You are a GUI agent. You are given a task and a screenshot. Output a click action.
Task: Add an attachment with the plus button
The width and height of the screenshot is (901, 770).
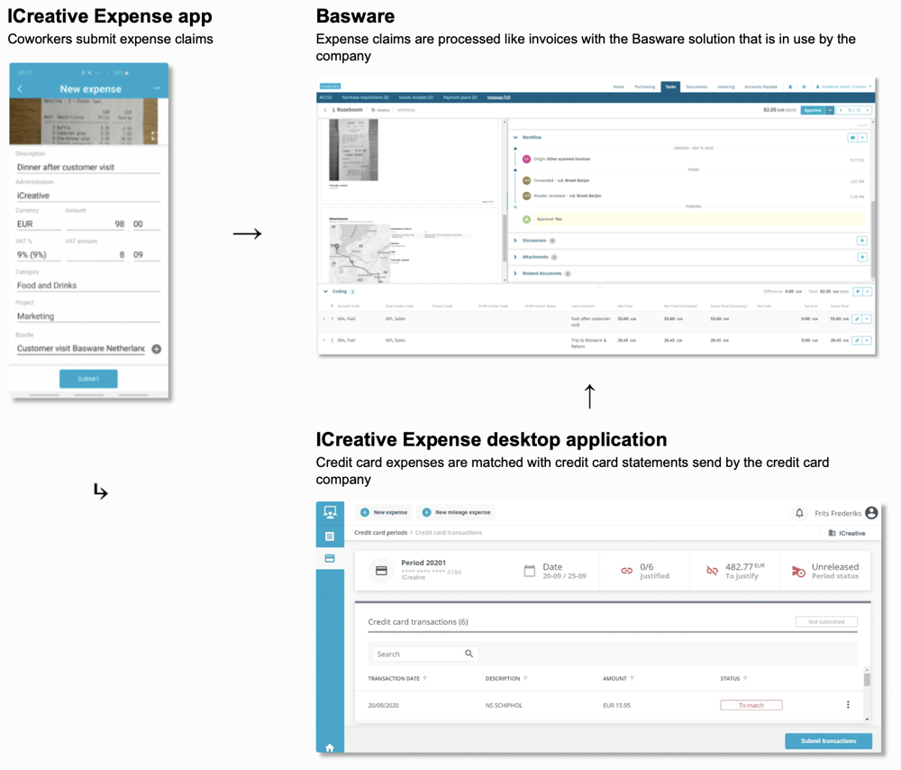[x=862, y=257]
